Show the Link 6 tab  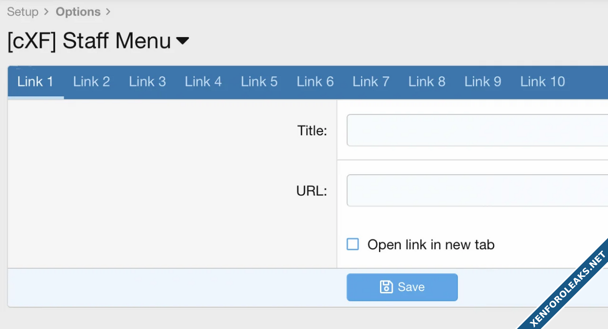click(315, 81)
